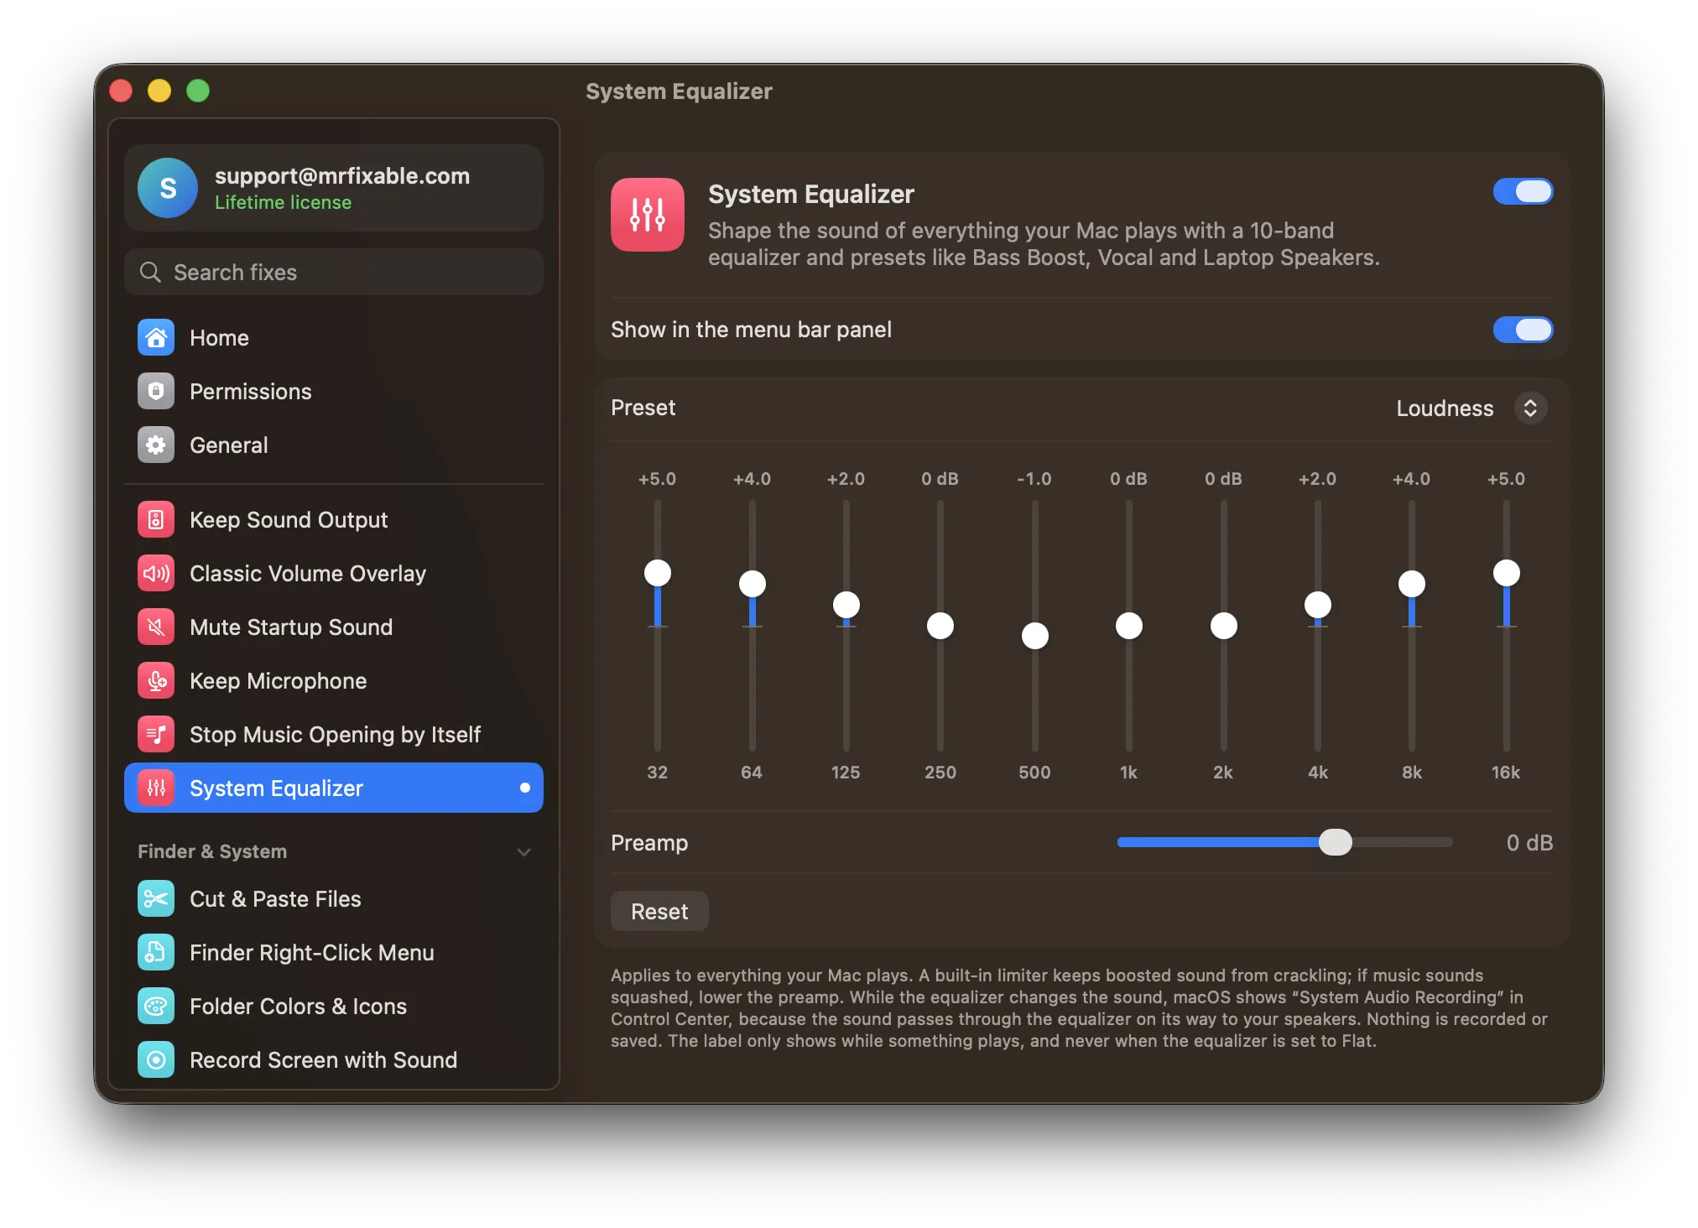Click the 125 band slider knob
1698x1228 pixels.
[846, 605]
